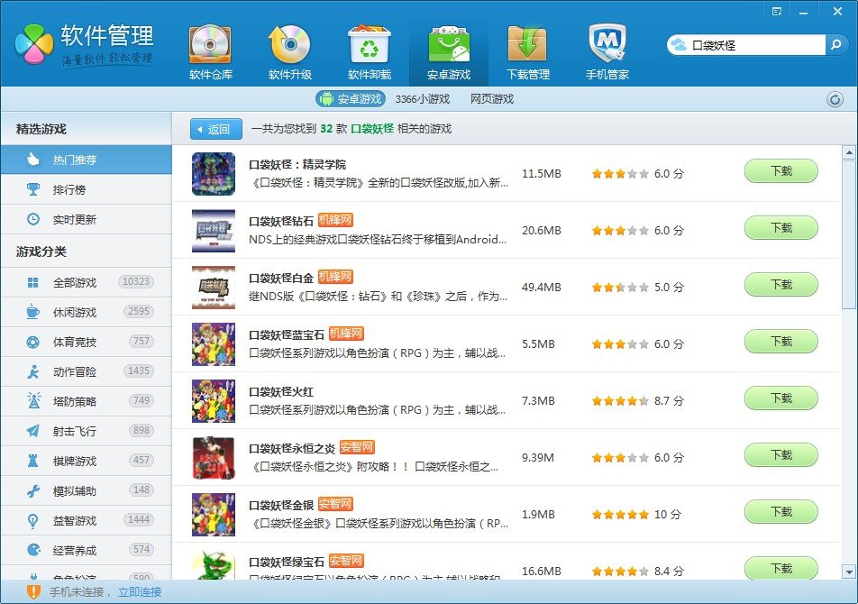Click the 口袋妖怪金银 game thumbnail
Image resolution: width=858 pixels, height=604 pixels.
coord(214,514)
